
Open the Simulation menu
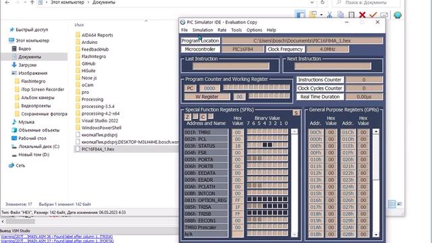[x=202, y=30]
